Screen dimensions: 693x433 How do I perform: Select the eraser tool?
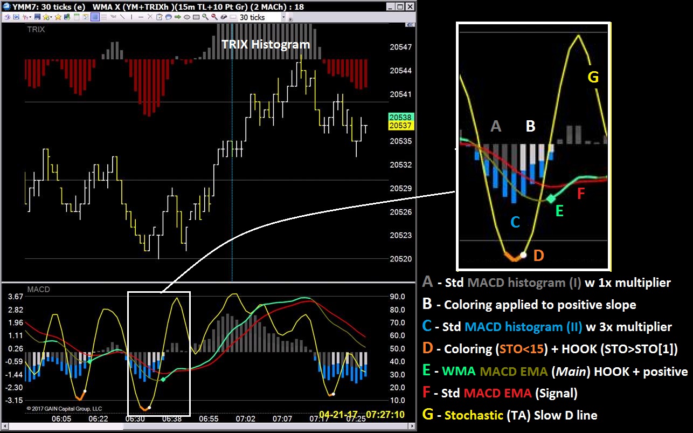[223, 17]
